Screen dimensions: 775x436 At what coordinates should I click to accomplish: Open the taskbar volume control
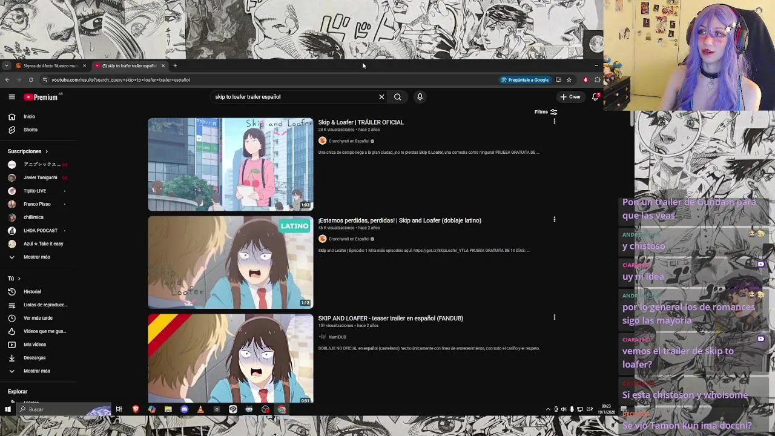564,409
